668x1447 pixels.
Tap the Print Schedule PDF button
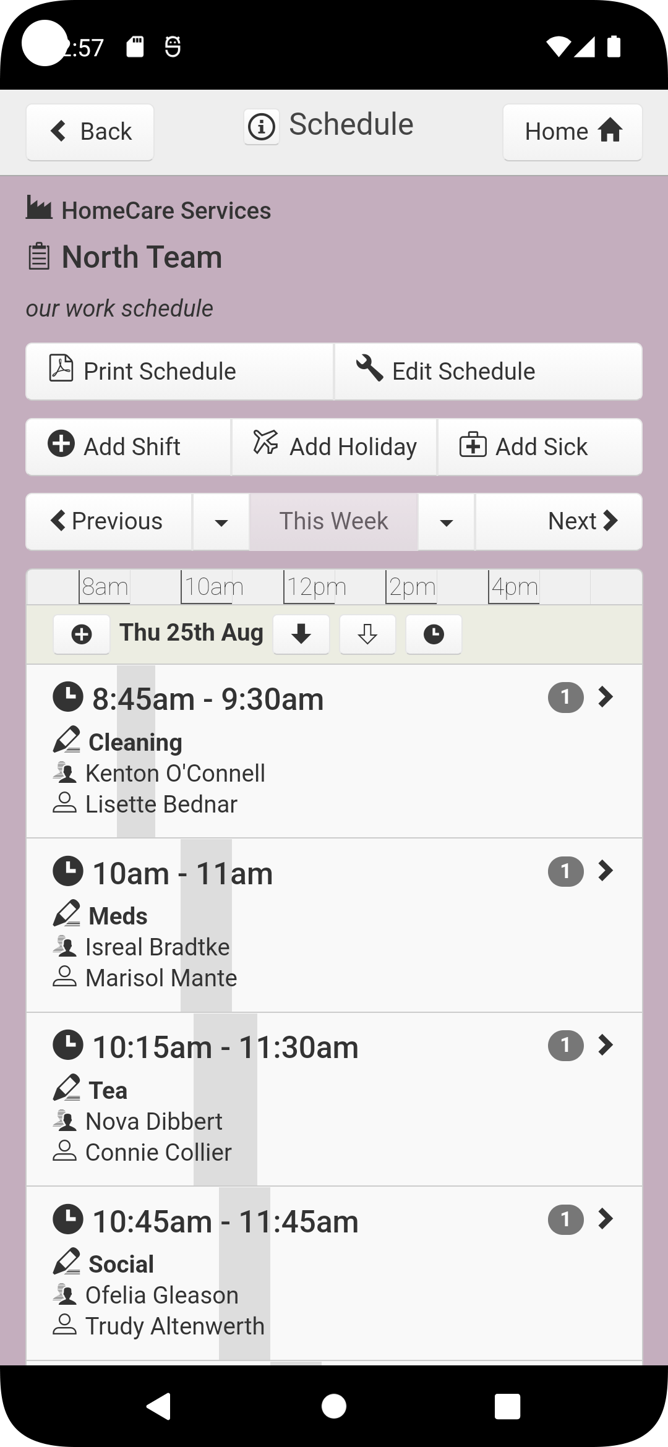(x=179, y=372)
